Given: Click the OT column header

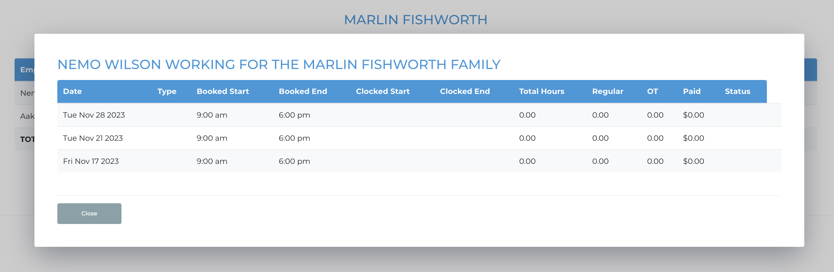Looking at the screenshot, I should tap(652, 92).
